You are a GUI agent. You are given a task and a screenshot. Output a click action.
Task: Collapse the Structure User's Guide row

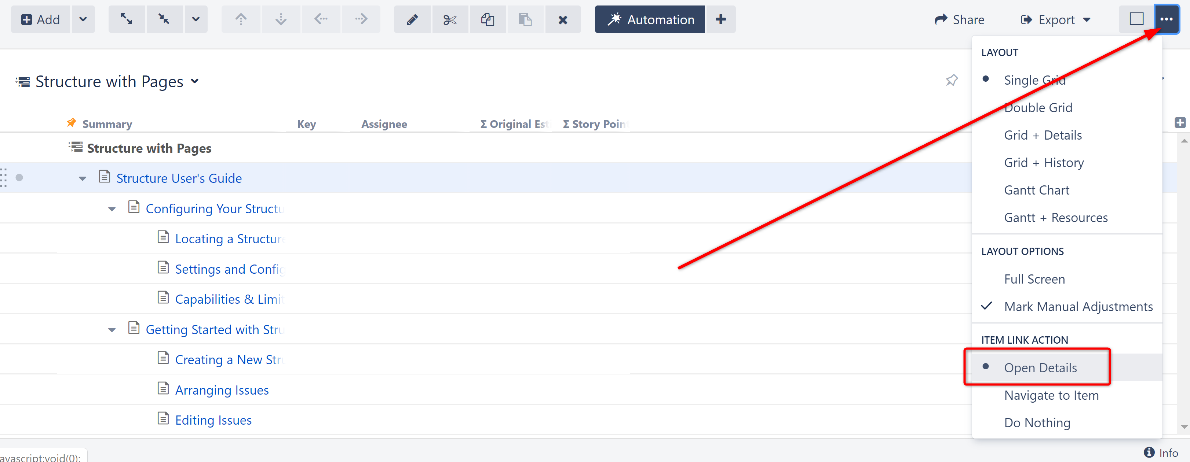[82, 179]
